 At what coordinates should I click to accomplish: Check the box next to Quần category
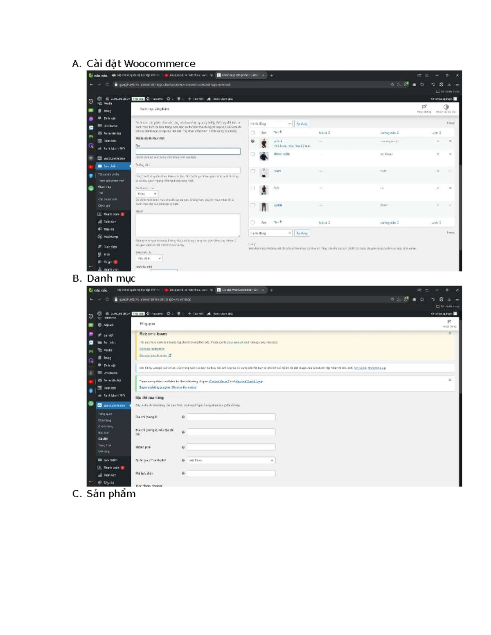[252, 205]
